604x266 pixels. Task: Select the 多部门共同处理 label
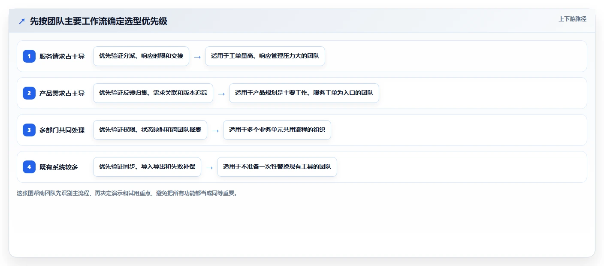(x=62, y=130)
